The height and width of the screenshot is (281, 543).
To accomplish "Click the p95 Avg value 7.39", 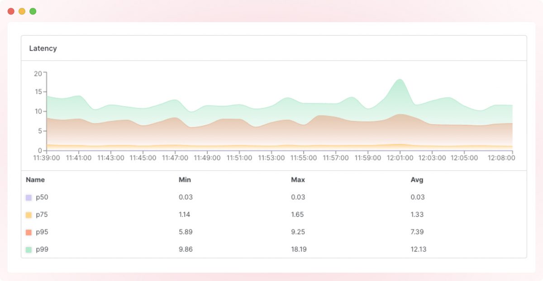I will tap(418, 232).
